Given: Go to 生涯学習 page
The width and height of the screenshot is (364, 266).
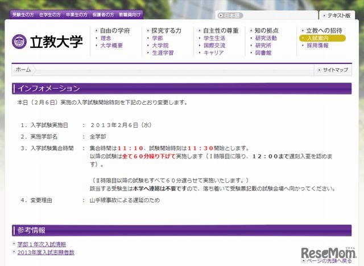Looking at the screenshot, I should 163,53.
